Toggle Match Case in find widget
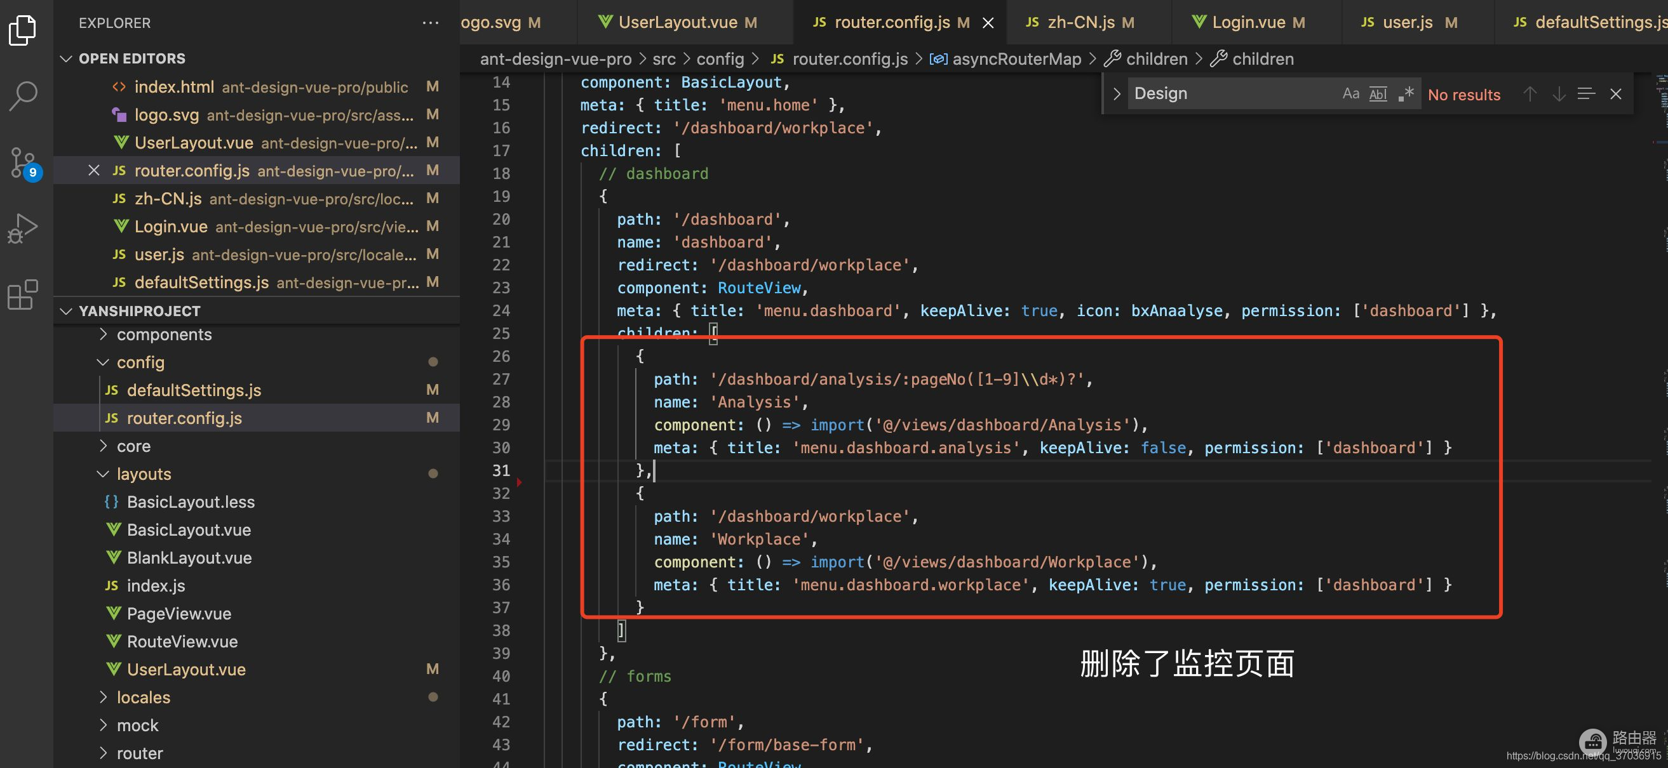Image resolution: width=1668 pixels, height=768 pixels. [x=1350, y=94]
